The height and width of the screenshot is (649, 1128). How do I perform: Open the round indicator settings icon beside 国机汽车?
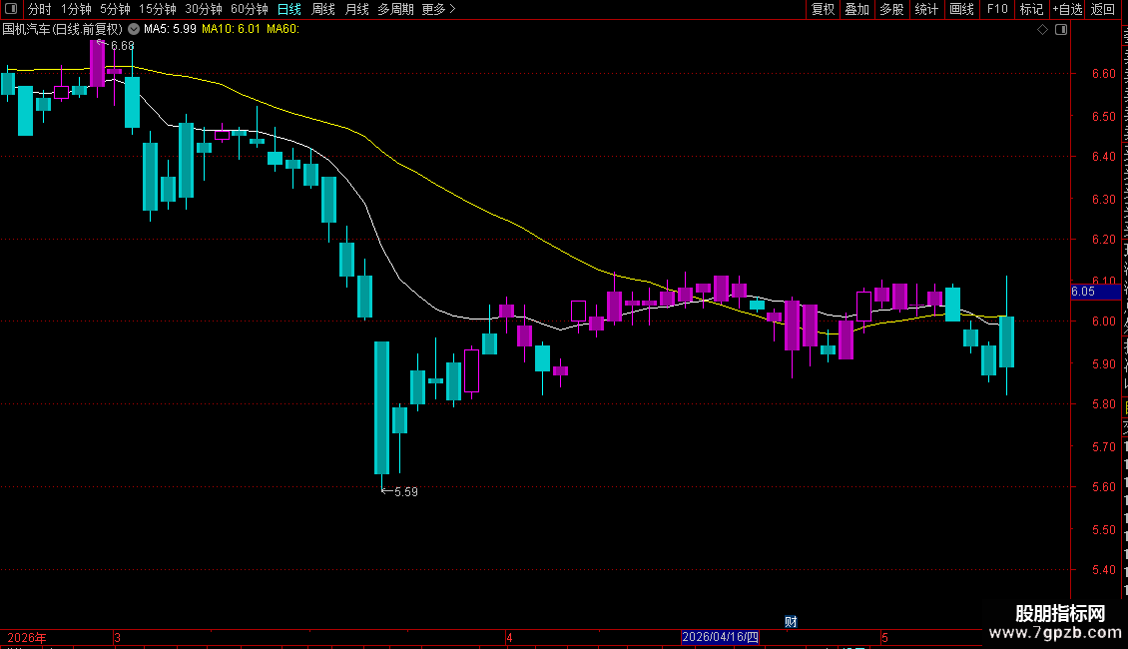click(134, 29)
